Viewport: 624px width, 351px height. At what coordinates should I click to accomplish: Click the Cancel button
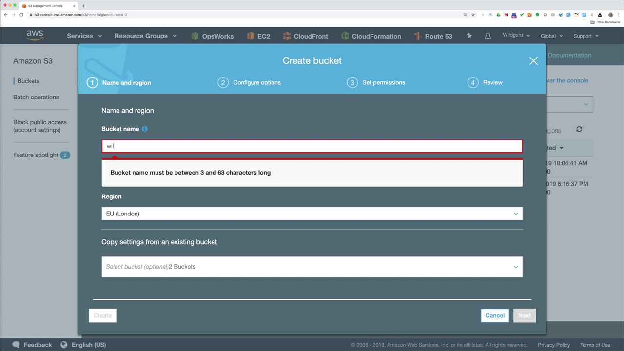tap(495, 315)
